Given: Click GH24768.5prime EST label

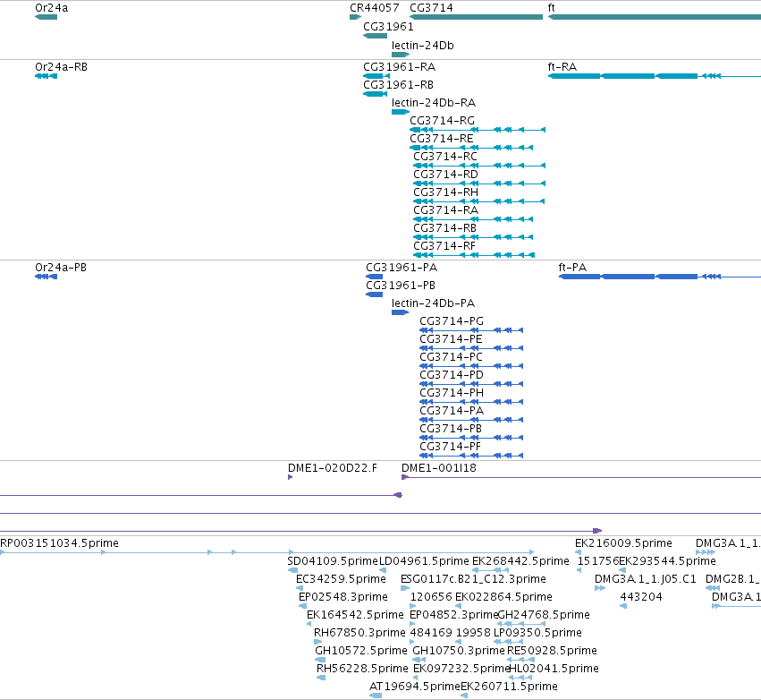Looking at the screenshot, I should click(544, 616).
